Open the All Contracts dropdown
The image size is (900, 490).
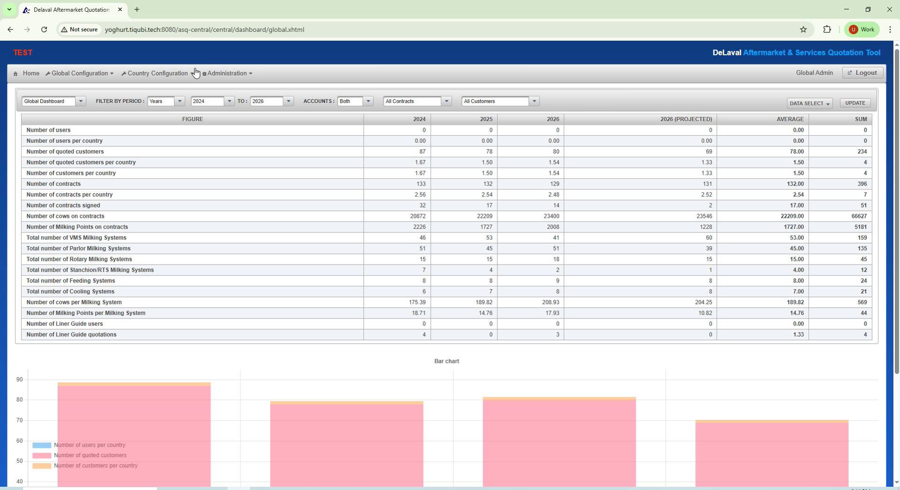[417, 101]
